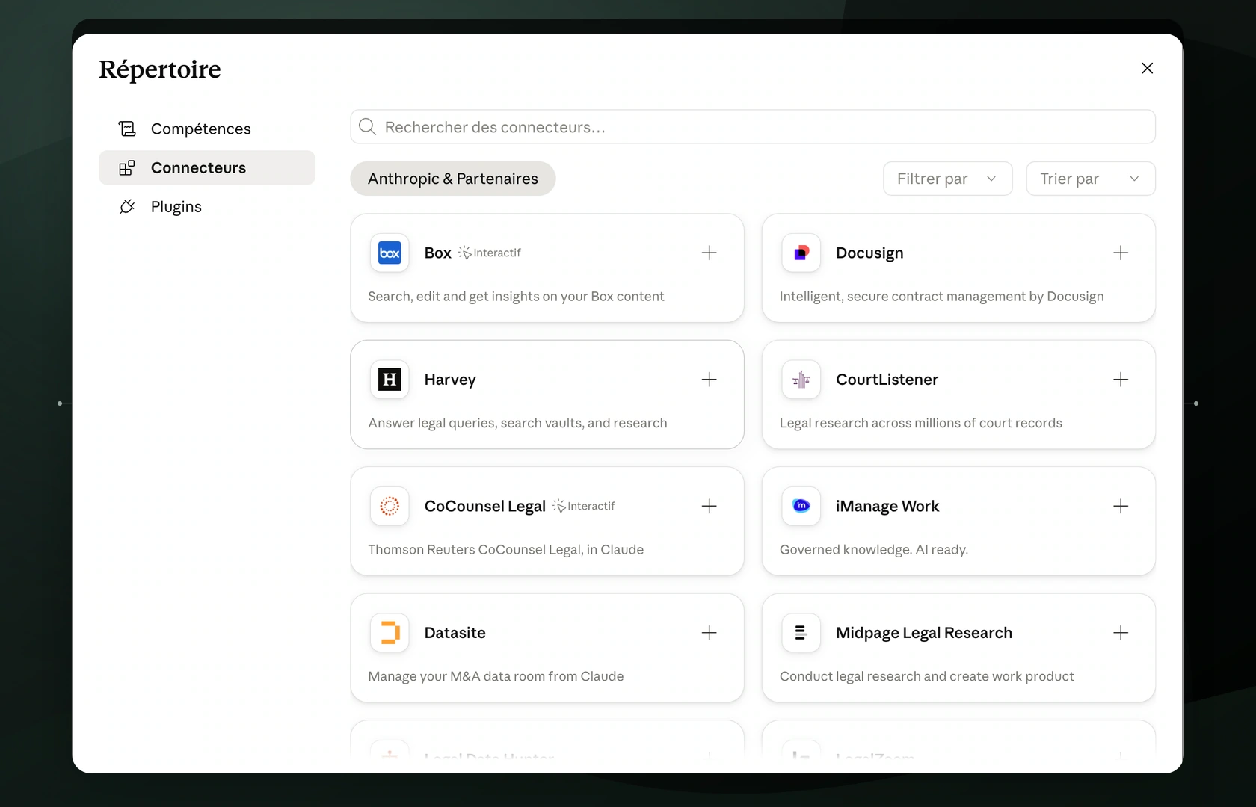Open the Midpage Legal Research title
Viewport: 1256px width, 807px height.
tap(924, 633)
